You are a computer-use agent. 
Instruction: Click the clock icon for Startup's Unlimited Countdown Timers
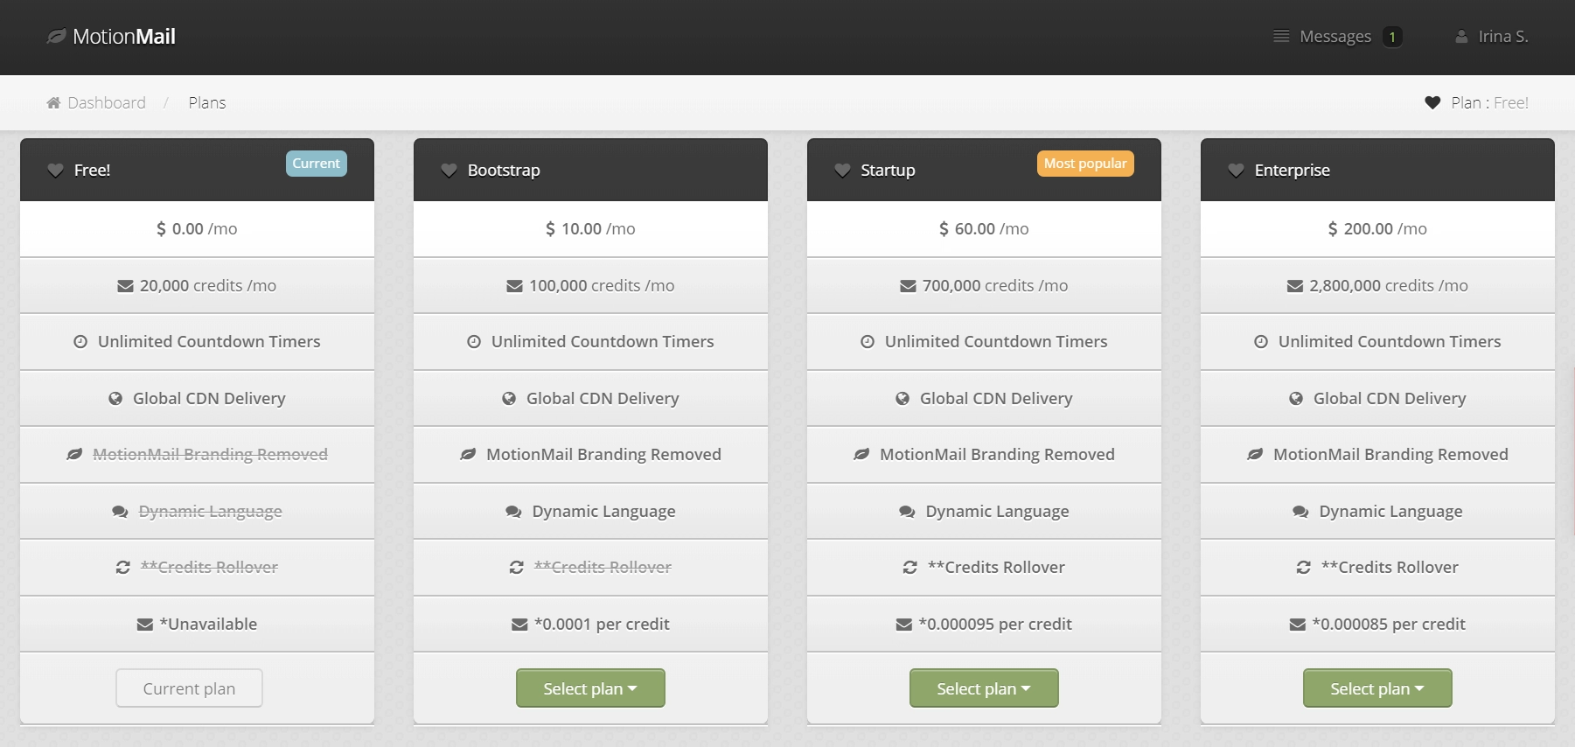[867, 341]
